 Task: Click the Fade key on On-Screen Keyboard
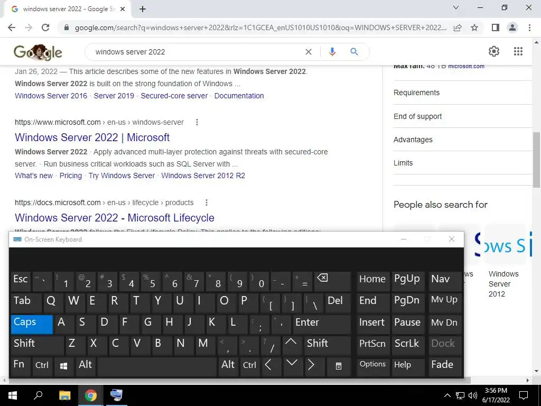coord(445,366)
